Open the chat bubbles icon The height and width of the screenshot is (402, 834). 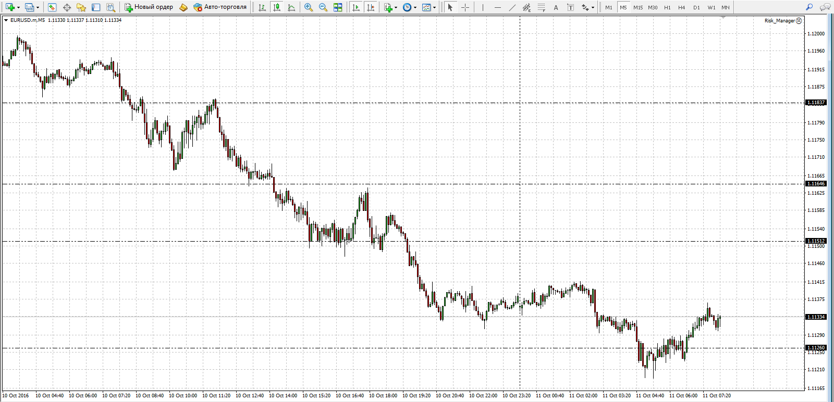coord(825,7)
